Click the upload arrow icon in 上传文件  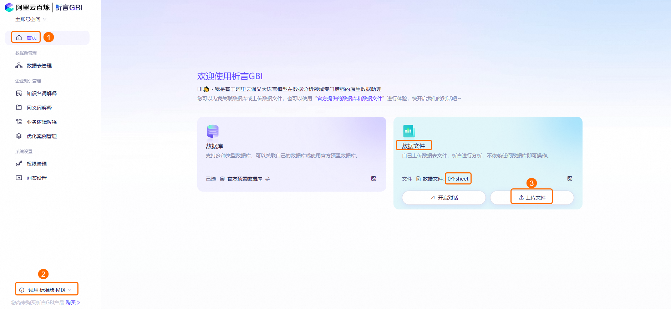521,197
